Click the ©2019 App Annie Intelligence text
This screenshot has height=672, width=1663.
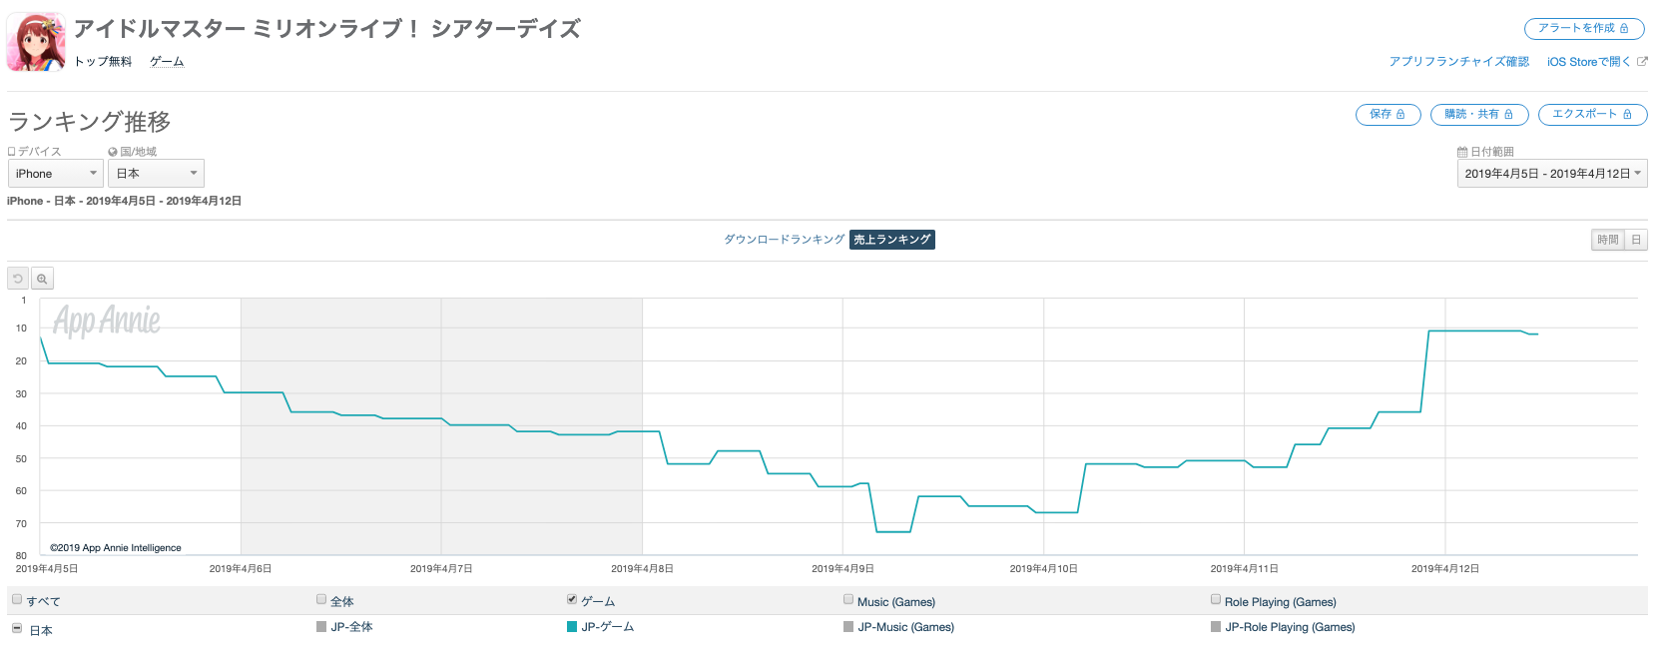(x=116, y=548)
